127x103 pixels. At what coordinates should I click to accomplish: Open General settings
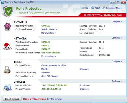[114, 8]
